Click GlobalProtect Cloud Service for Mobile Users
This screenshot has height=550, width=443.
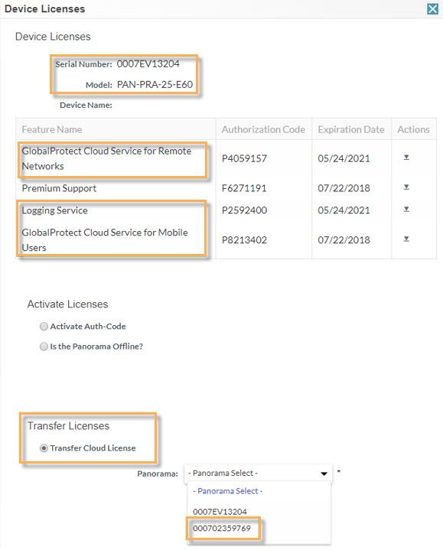[x=105, y=240]
